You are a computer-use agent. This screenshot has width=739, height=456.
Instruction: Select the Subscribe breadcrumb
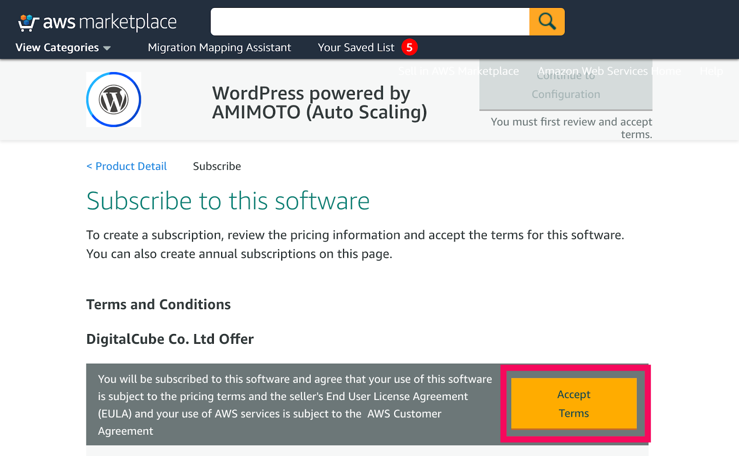coord(217,166)
